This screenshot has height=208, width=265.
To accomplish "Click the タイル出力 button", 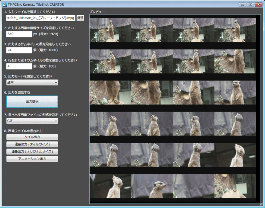I will tap(32, 137).
